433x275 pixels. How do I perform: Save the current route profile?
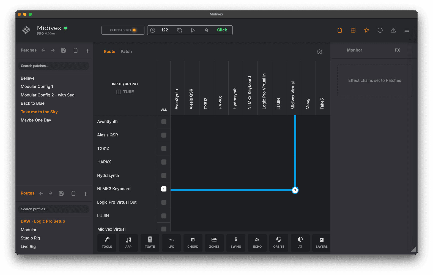61,193
